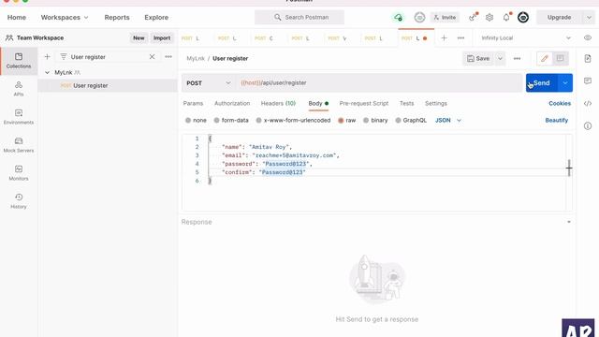The image size is (599, 337).
Task: Open collections panel more options menu
Action: 168,56
